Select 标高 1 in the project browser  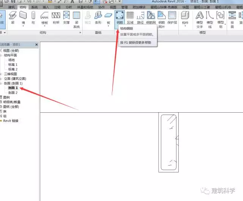click(13, 64)
